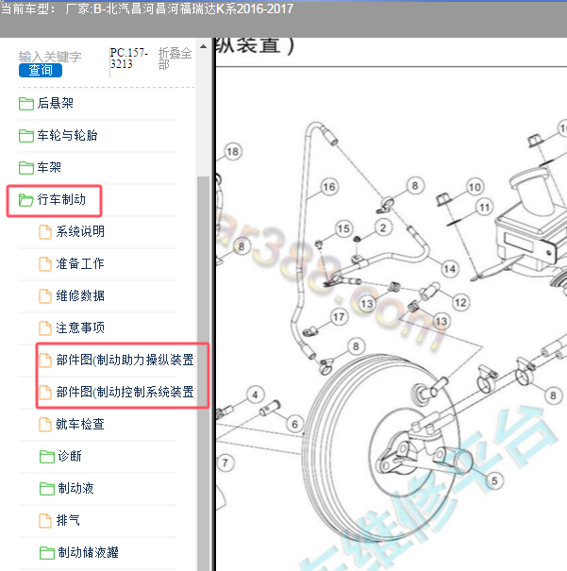
Task: Click part callout 12 in the diagram
Action: pyautogui.click(x=460, y=303)
